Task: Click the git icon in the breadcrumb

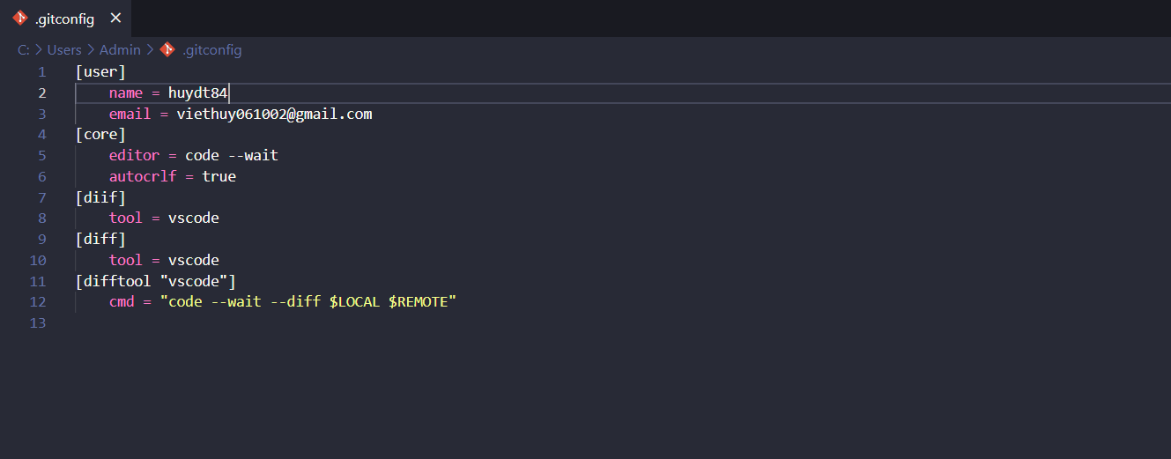Action: (x=167, y=50)
